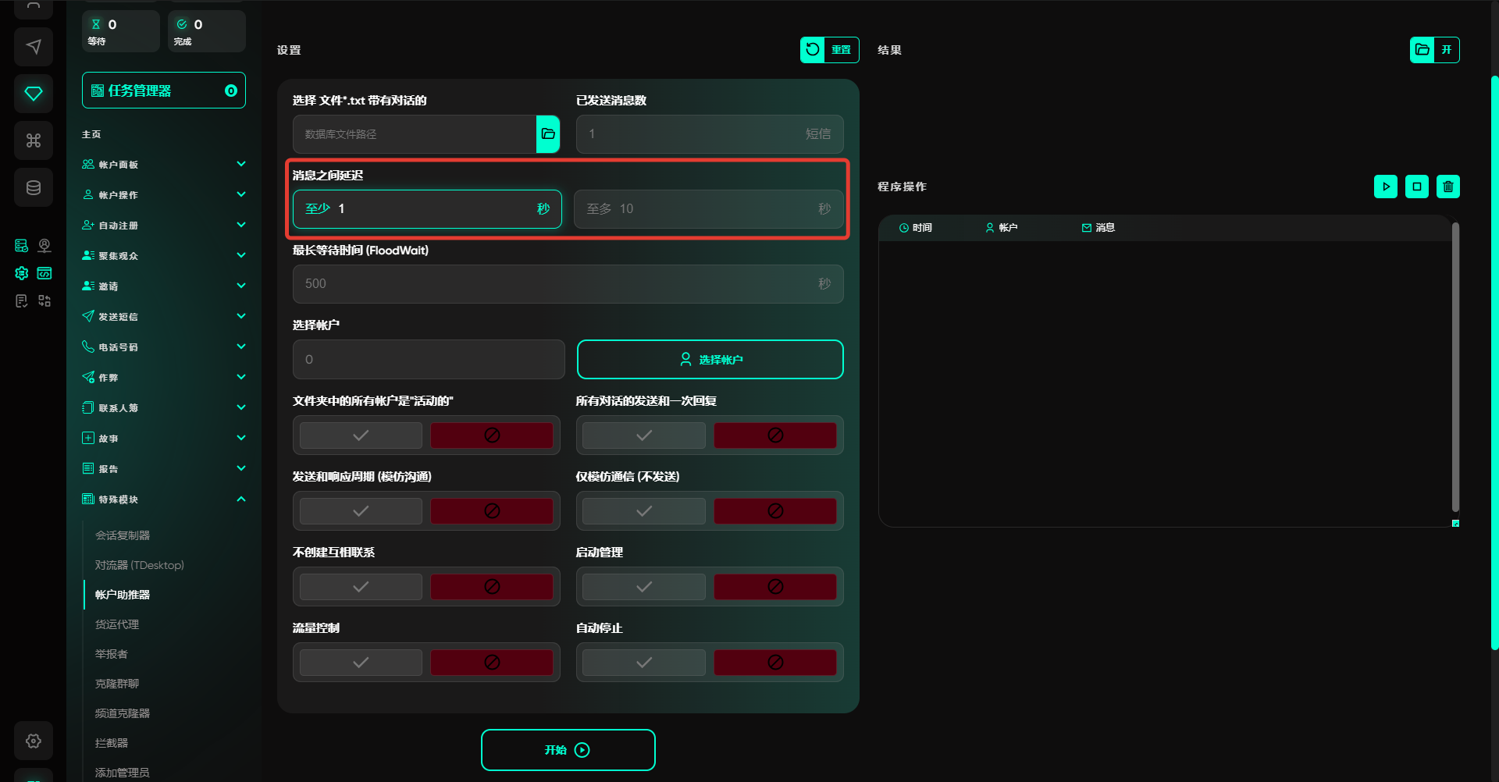
Task: Open the paper plane icon in left sidebar
Action: (34, 47)
